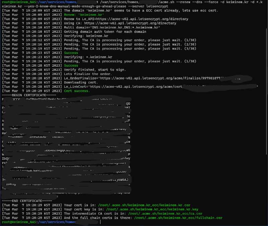Image resolution: width=268 pixels, height=226 pixels.
Task: Click the Le_API directory URL on the Renew line
Action: tap(136, 19)
